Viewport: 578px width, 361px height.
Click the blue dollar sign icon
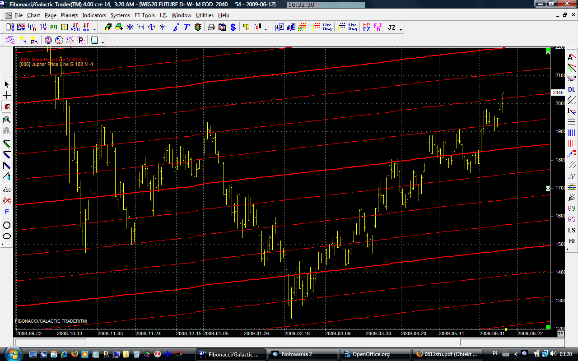[233, 27]
